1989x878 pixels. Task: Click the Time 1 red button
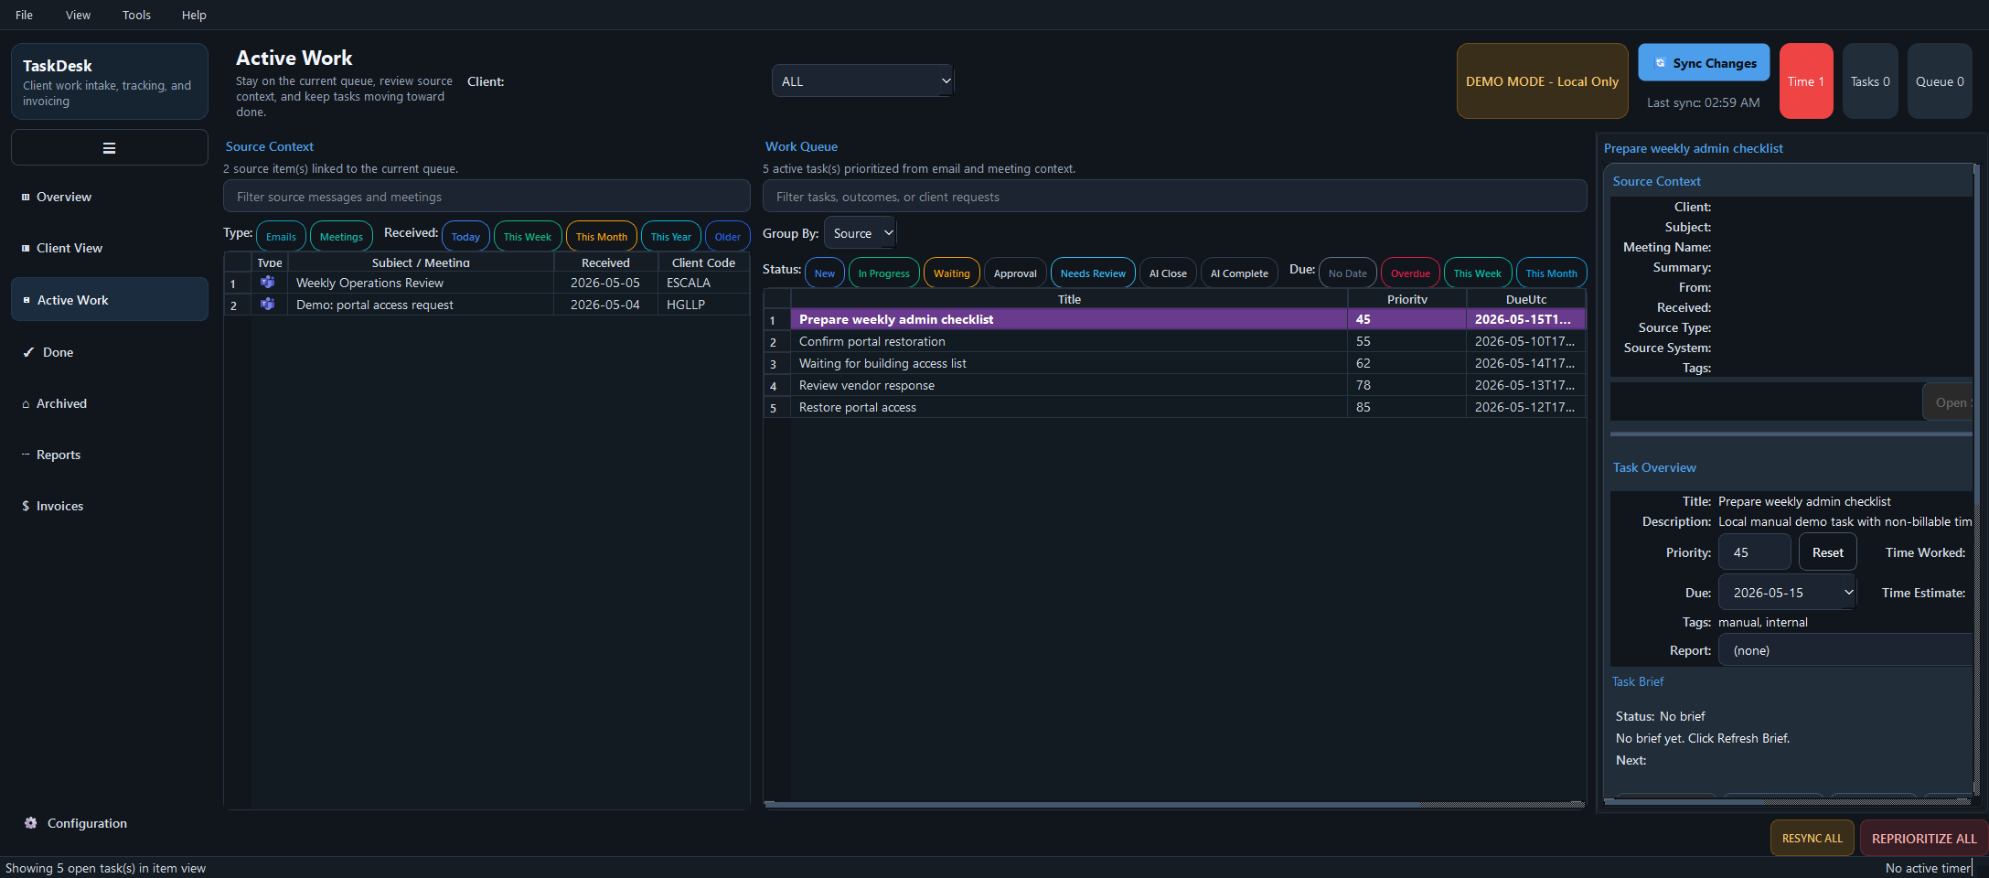1806,81
